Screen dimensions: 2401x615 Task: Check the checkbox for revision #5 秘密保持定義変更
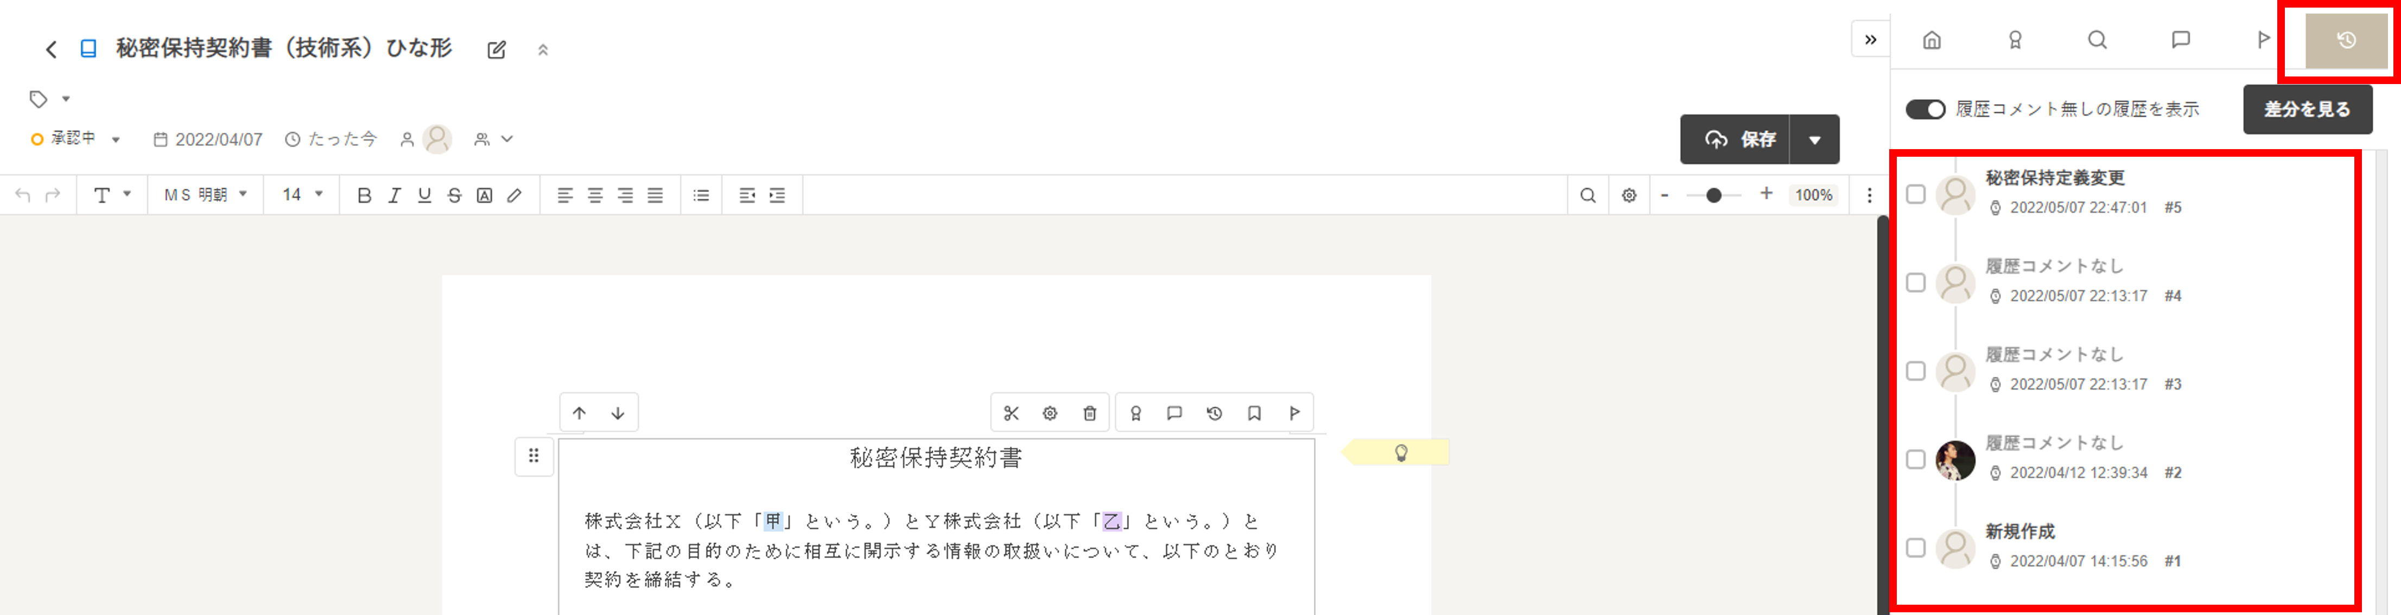(1915, 193)
